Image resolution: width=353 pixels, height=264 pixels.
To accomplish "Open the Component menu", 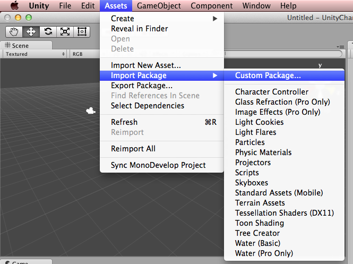I will 212,6.
